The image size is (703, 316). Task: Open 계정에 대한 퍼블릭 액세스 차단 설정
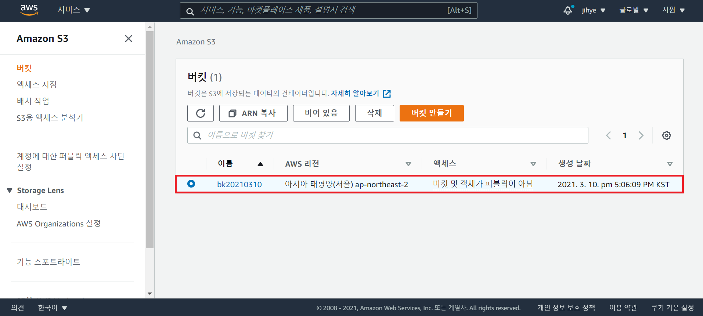click(71, 161)
